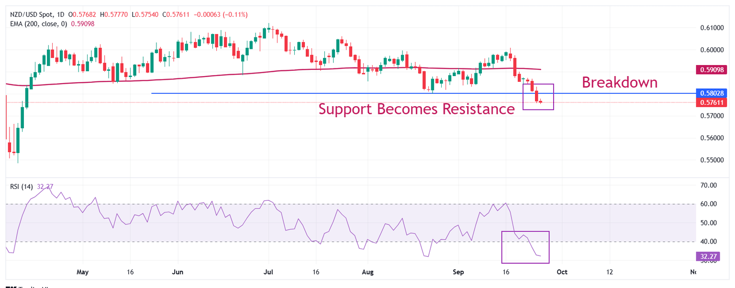
Task: Click the RSI (14) indicator legend
Action: tap(22, 186)
